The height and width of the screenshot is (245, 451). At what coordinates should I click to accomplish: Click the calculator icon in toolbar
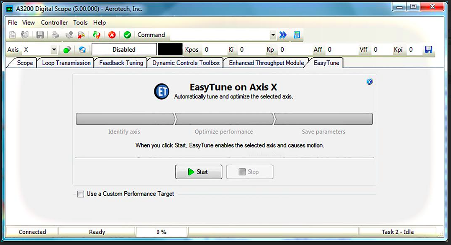coord(297,35)
